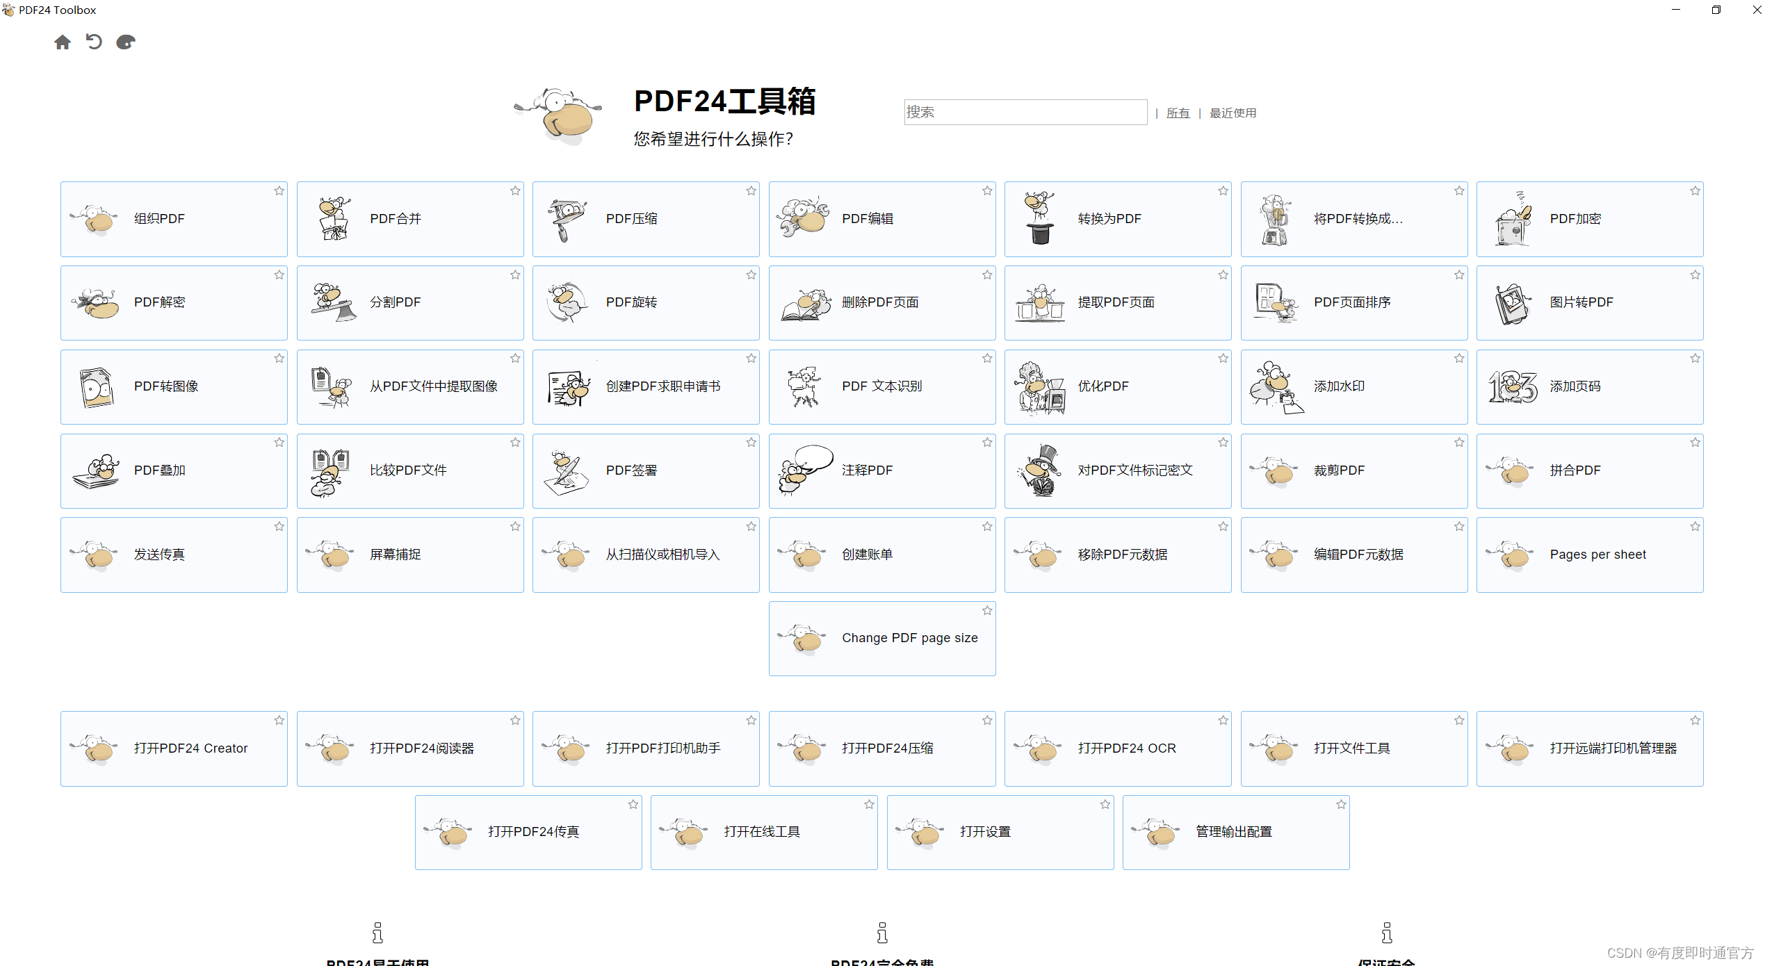Open the PDF编辑 tool
The image size is (1765, 966).
pyautogui.click(x=885, y=218)
